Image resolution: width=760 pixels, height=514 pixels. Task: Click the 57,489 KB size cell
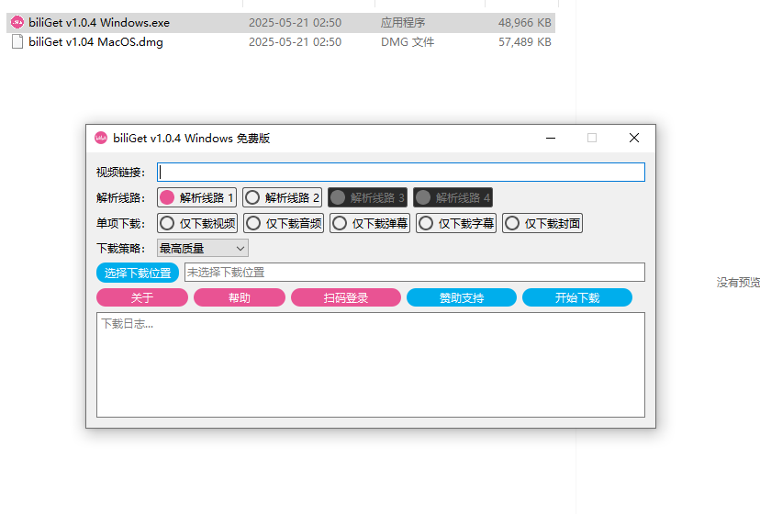pyautogui.click(x=524, y=41)
